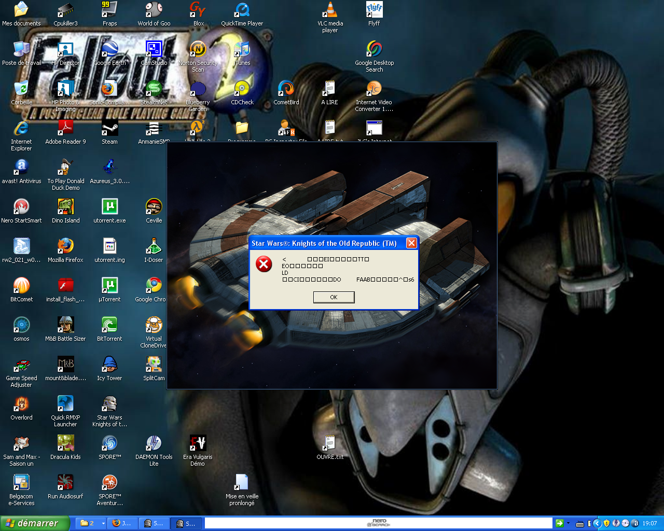The width and height of the screenshot is (664, 531).
Task: Select the DAEMON Tools Lite icon
Action: coord(154,451)
